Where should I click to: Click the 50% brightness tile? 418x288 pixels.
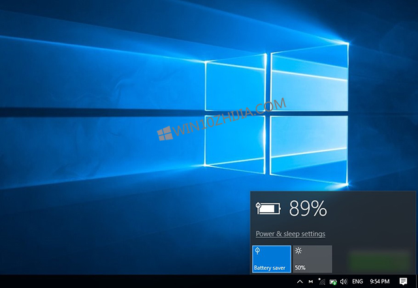pos(312,259)
